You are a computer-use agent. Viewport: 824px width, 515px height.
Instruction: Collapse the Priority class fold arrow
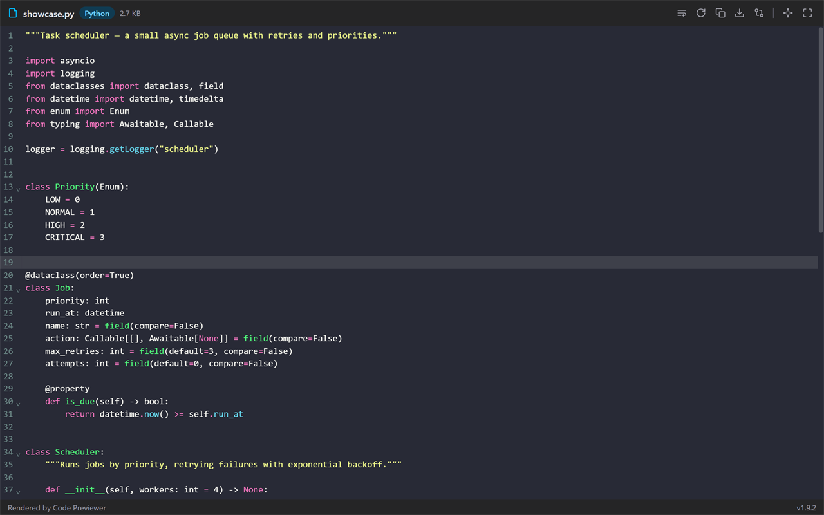pos(18,189)
